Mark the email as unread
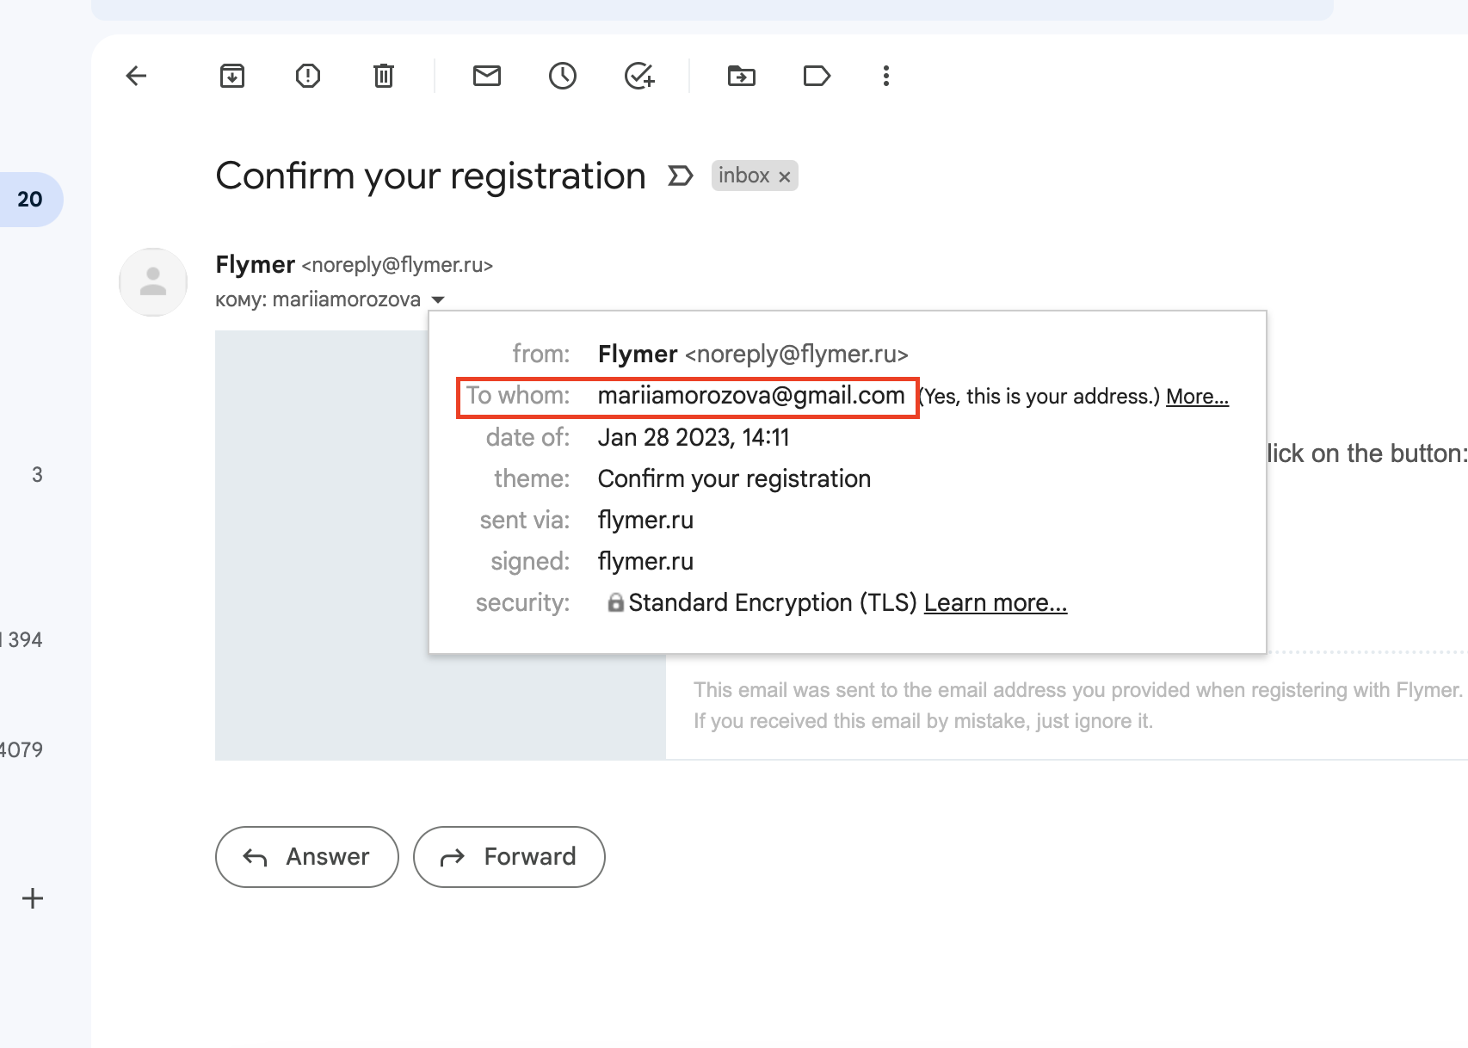 pyautogui.click(x=487, y=76)
